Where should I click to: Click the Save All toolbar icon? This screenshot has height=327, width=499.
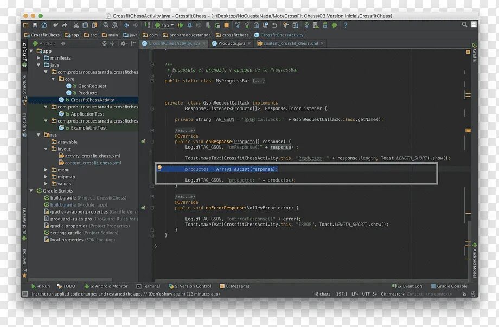point(35,25)
